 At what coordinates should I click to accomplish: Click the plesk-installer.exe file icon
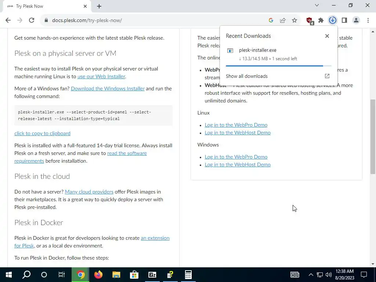click(230, 51)
